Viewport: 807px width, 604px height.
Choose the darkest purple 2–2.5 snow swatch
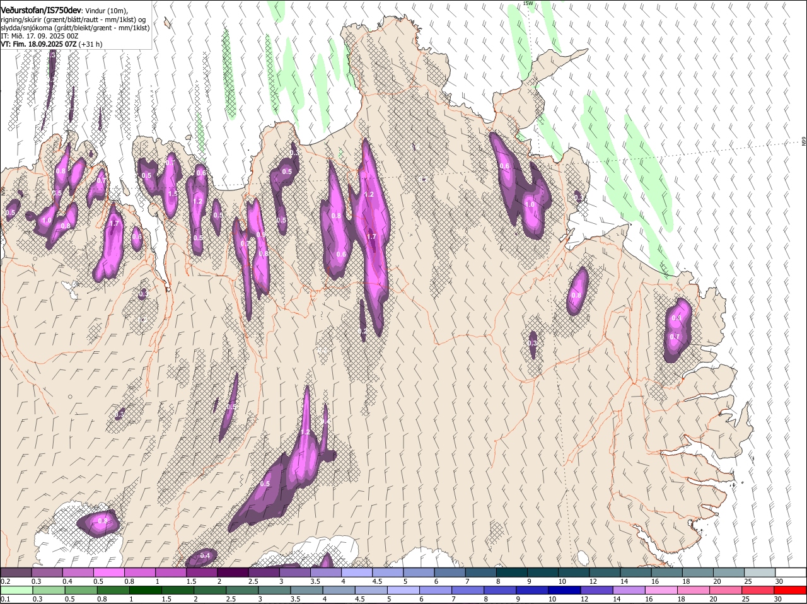click(x=233, y=572)
